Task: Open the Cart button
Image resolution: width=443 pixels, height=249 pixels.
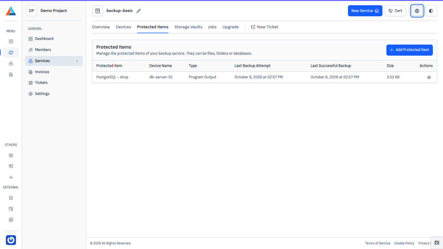Action: (395, 11)
